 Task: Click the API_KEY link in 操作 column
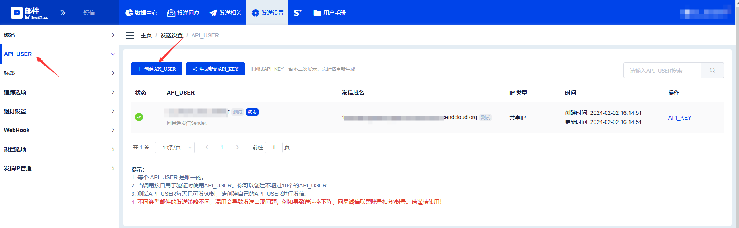(x=679, y=118)
